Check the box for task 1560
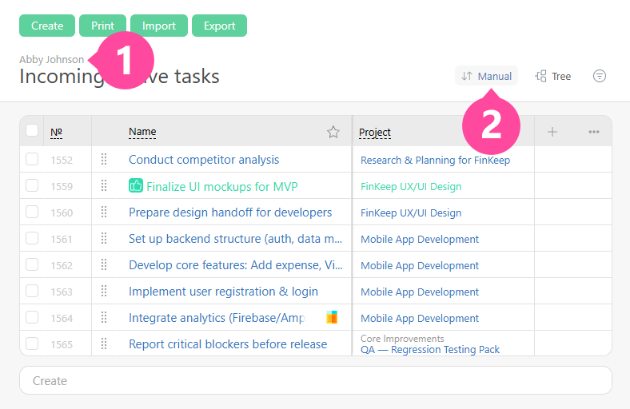The width and height of the screenshot is (630, 409). (32, 212)
